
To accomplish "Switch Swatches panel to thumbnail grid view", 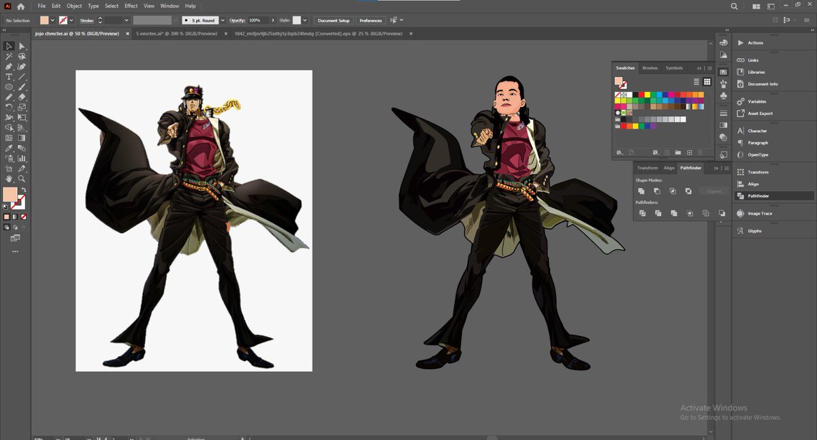I will coord(707,82).
